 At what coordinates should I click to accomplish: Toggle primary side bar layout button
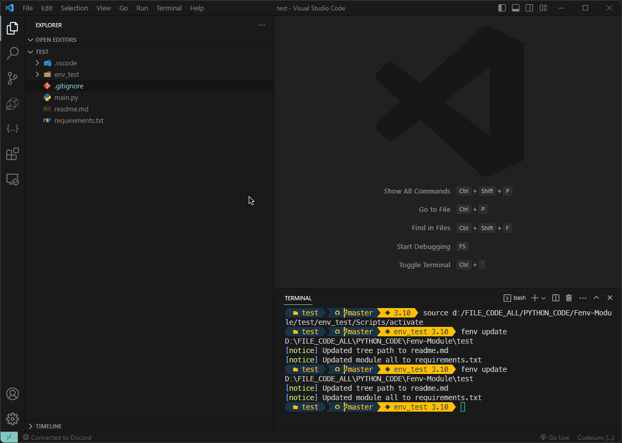pos(502,8)
